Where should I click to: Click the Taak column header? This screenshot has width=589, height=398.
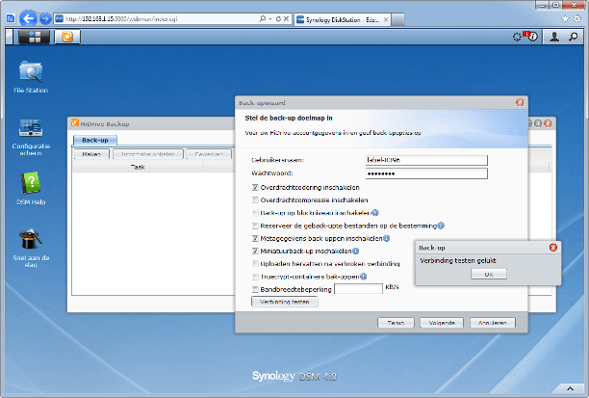[x=138, y=167]
